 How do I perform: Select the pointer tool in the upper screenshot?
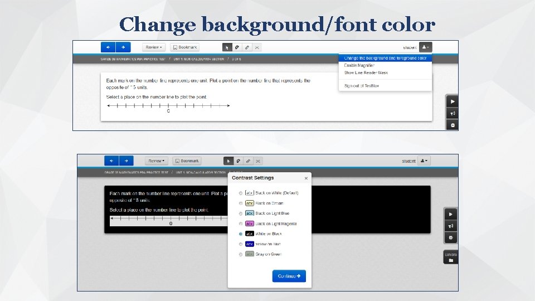[227, 47]
